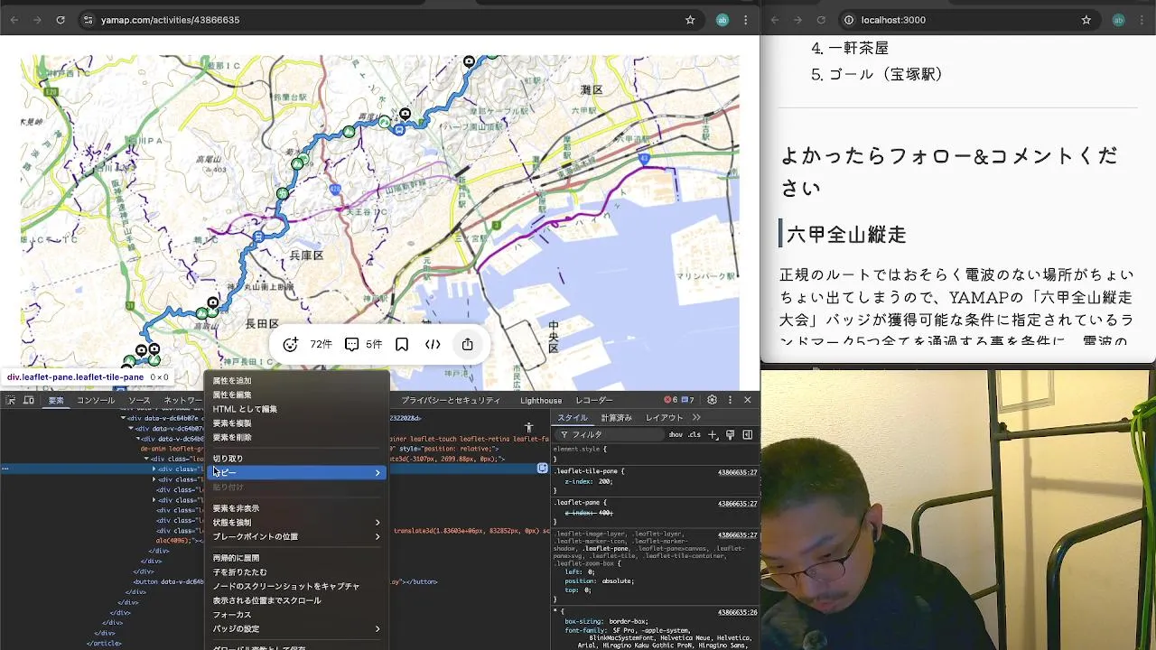Click the accessibility figure icon in Elements panel

pos(529,427)
